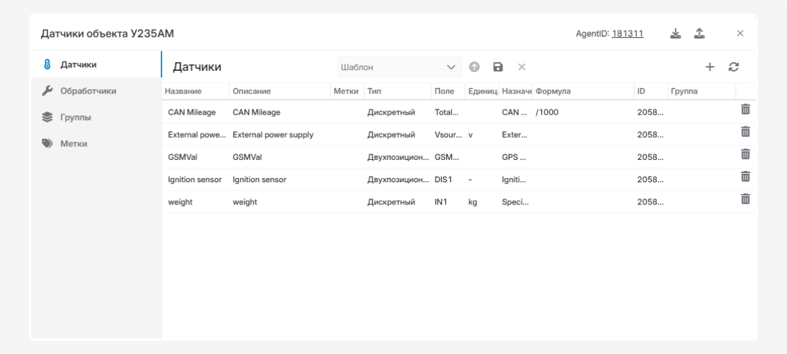Viewport: 787px width, 354px height.
Task: Remove the GSMVal sensor via trash icon
Action: click(746, 155)
